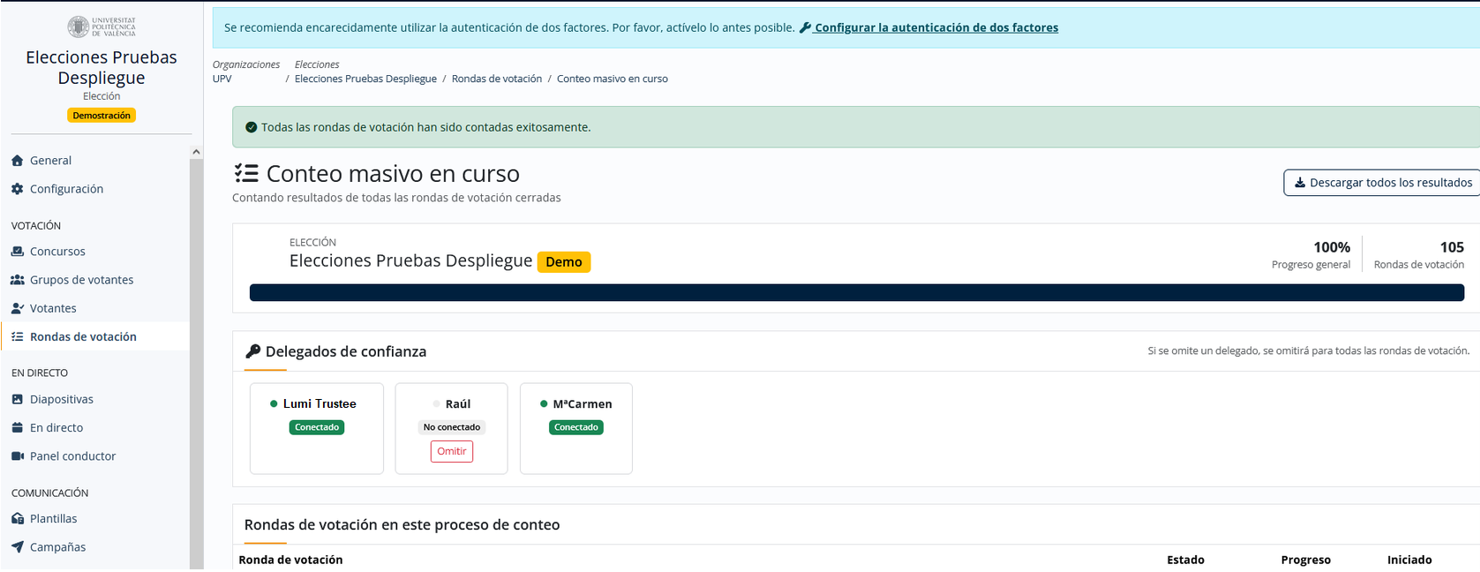Viewport: 1480px width, 572px height.
Task: Open Elecciones Pruebas Despliegue breadcrumb link
Action: (x=365, y=79)
